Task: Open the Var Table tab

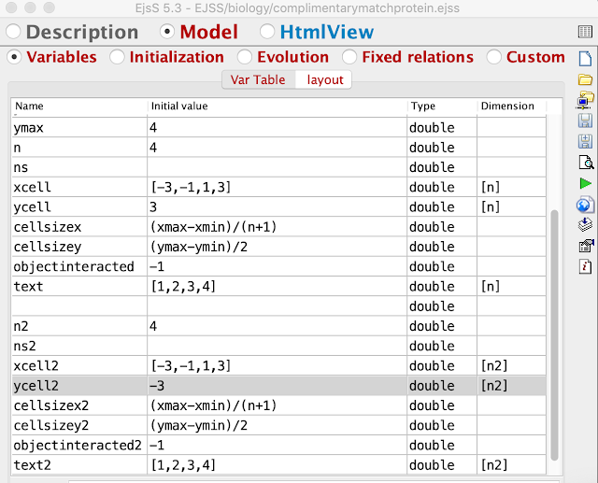Action: click(x=258, y=79)
